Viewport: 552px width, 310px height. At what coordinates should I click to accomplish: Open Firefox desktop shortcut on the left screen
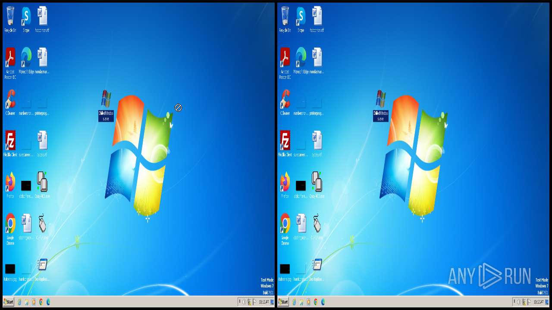point(10,185)
